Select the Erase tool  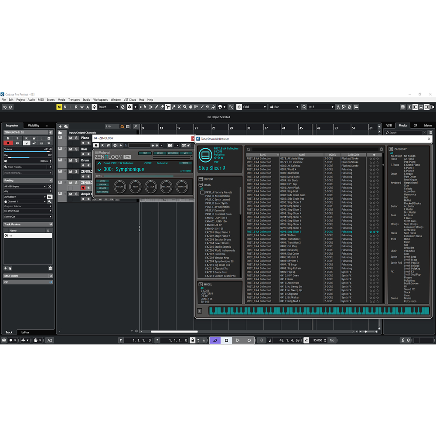162,107
